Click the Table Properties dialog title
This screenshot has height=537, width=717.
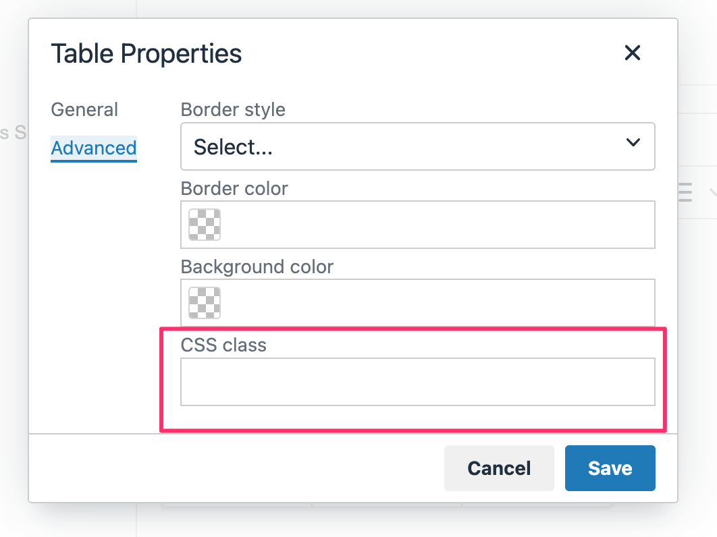pyautogui.click(x=146, y=53)
